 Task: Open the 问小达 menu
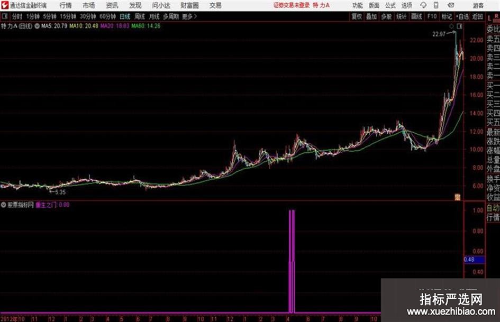click(x=161, y=5)
